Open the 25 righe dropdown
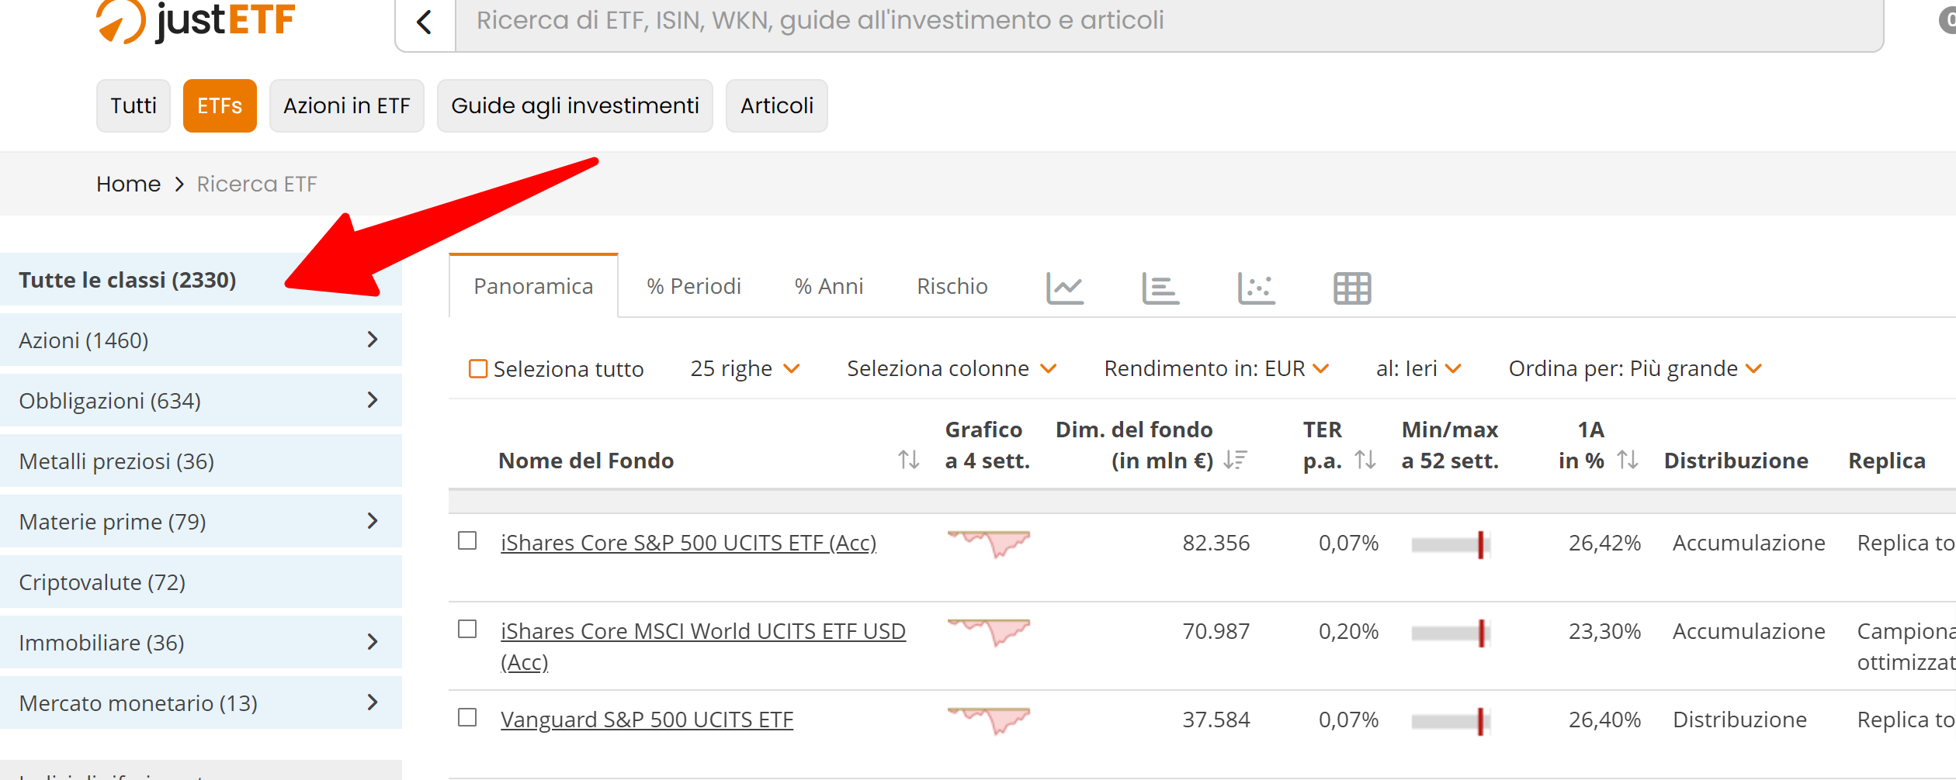 point(745,368)
